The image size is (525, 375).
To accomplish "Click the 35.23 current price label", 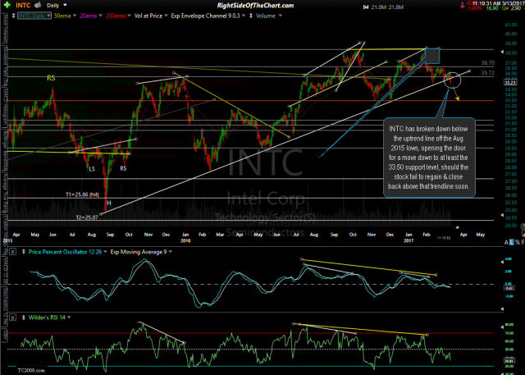I will [x=510, y=82].
